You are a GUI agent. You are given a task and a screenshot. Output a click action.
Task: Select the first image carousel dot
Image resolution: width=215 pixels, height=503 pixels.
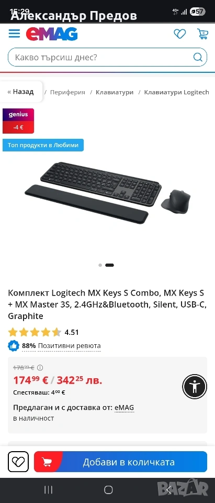click(100, 265)
